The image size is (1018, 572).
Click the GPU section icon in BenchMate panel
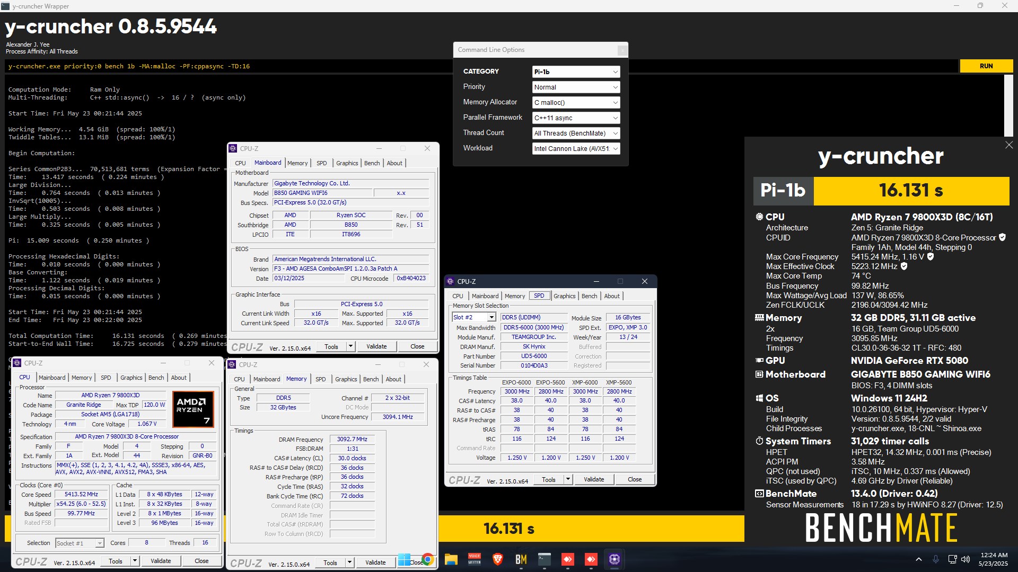point(759,361)
